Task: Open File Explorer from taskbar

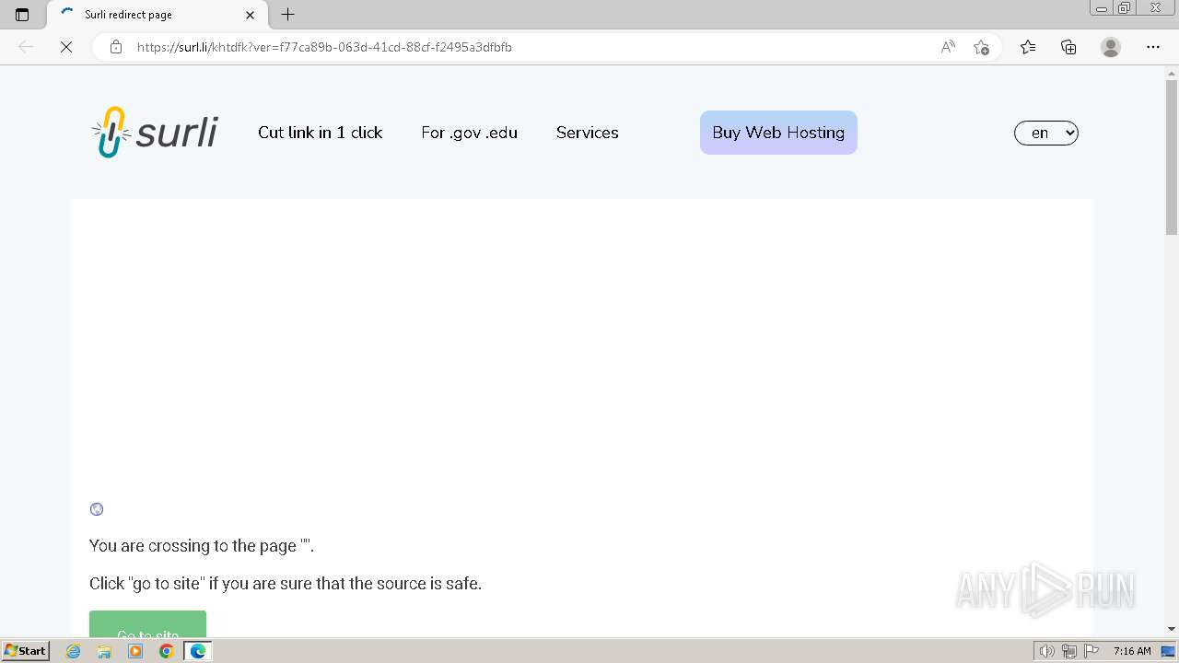Action: click(x=104, y=651)
